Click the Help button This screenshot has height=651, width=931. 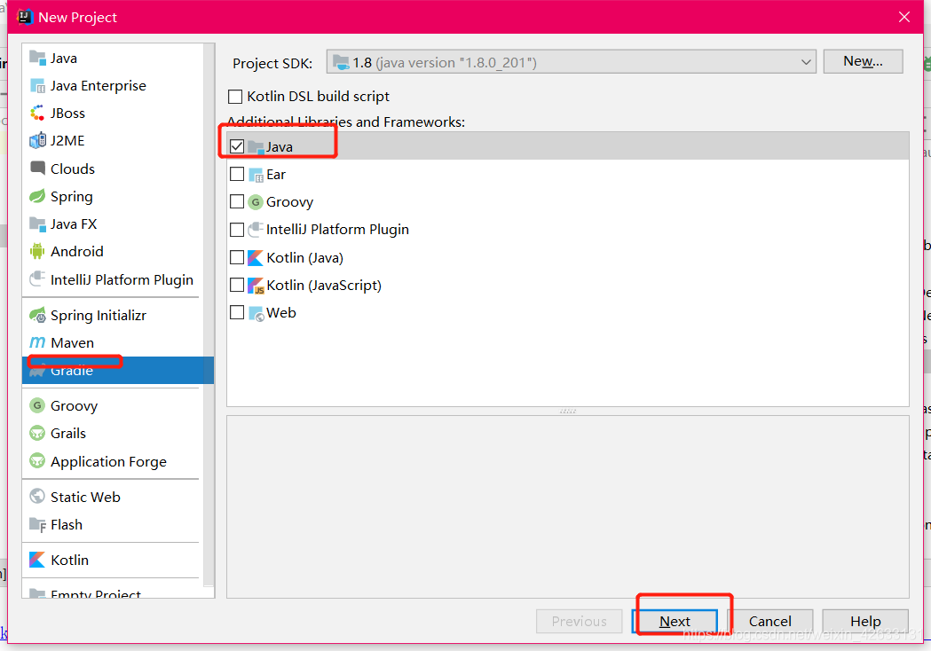[x=865, y=622]
